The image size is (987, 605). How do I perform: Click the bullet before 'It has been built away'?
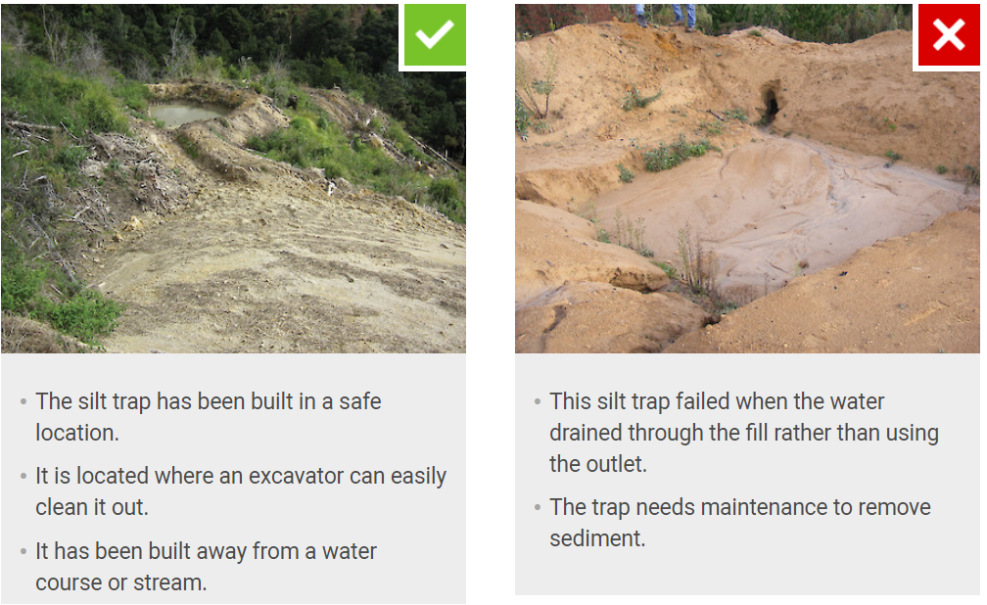23,551
